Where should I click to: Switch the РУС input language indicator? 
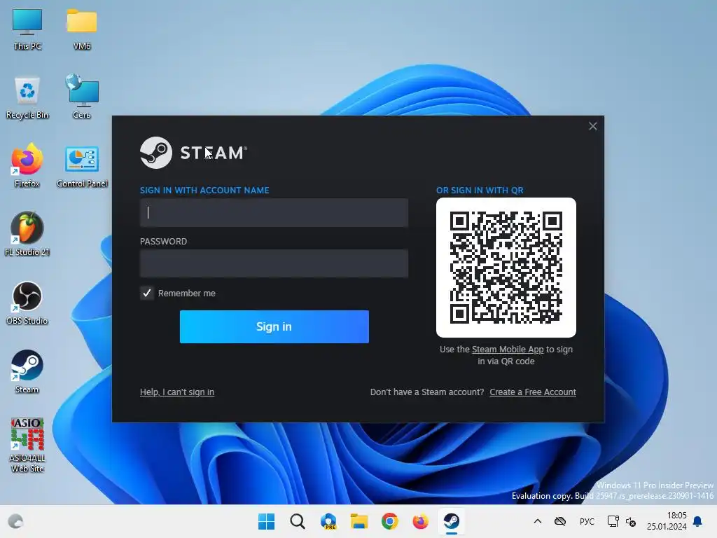pos(587,521)
